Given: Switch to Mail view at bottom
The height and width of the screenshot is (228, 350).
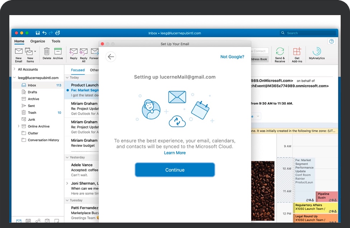Looking at the screenshot, I should (x=19, y=221).
